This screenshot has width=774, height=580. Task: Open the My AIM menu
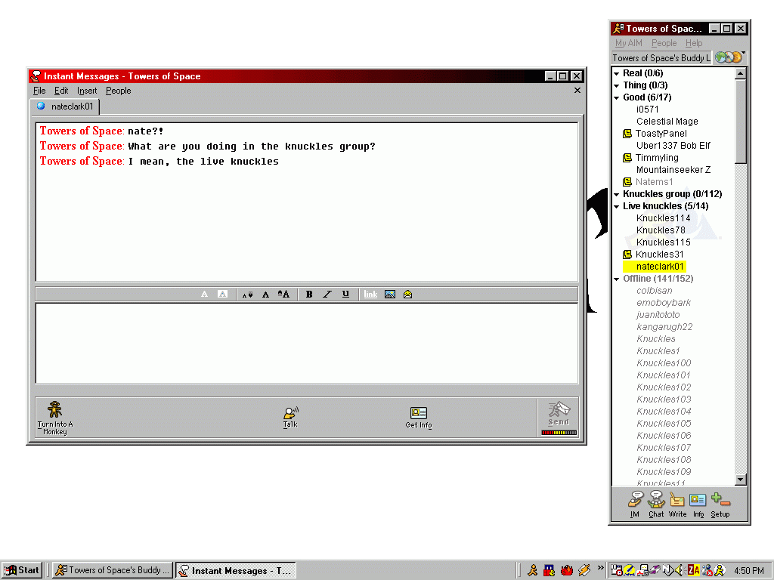point(628,43)
